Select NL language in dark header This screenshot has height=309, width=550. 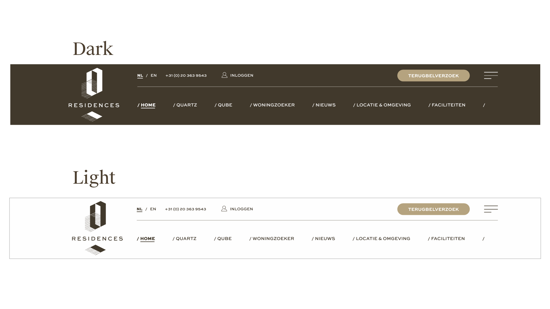[x=140, y=76]
